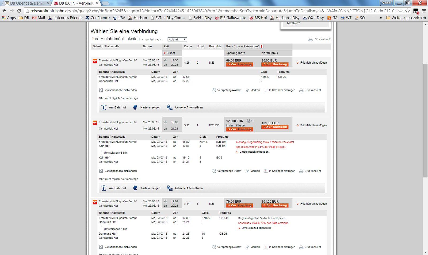Image resolution: width=428 pixels, height=255 pixels.
Task: Open the Abfahrt sort dropdown
Action: (177, 39)
